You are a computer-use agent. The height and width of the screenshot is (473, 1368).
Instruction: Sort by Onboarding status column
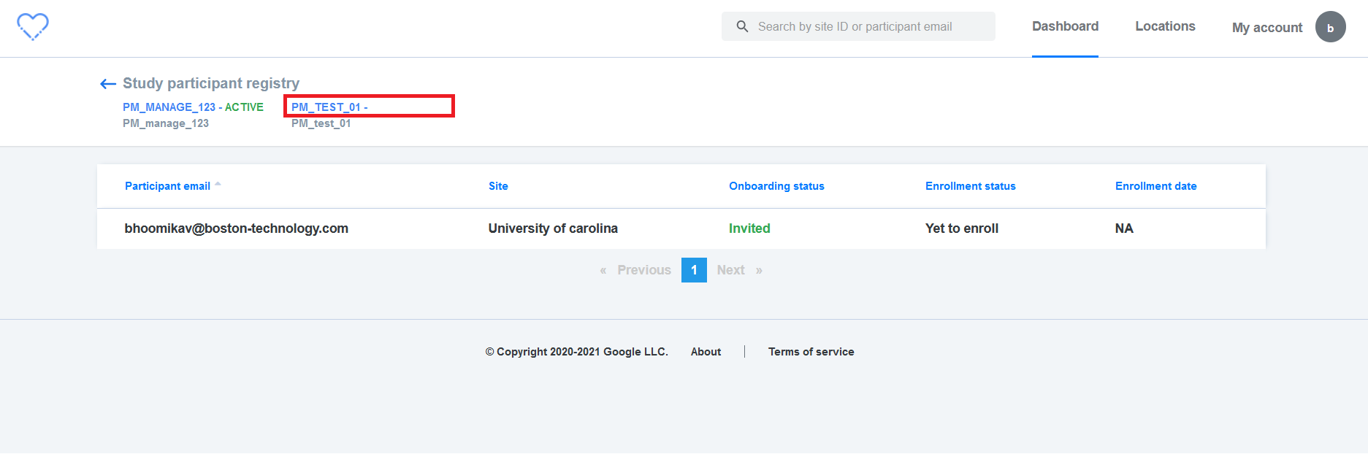(x=776, y=186)
